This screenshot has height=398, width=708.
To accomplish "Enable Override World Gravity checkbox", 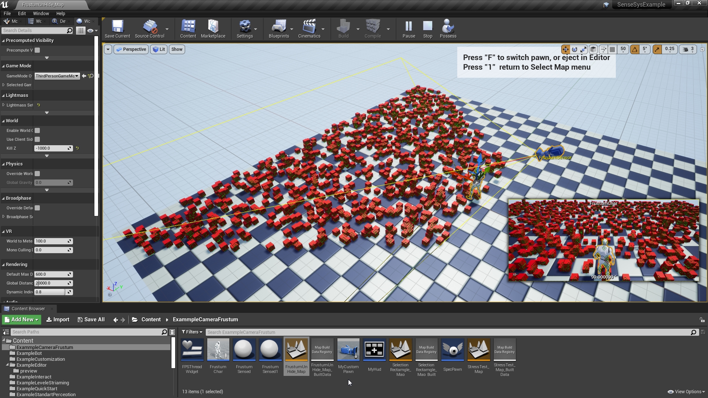I will pyautogui.click(x=37, y=174).
